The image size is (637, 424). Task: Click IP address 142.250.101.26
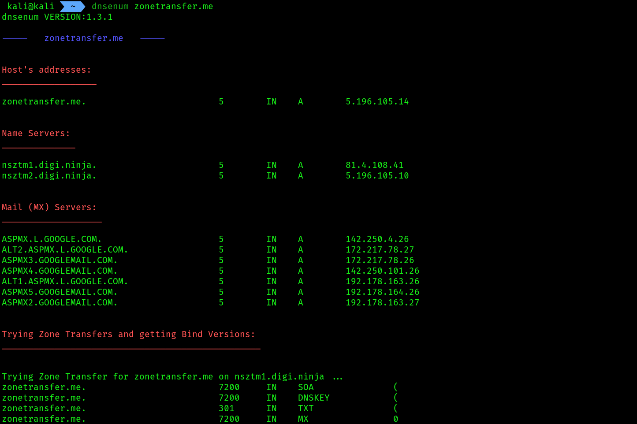pyautogui.click(x=383, y=271)
